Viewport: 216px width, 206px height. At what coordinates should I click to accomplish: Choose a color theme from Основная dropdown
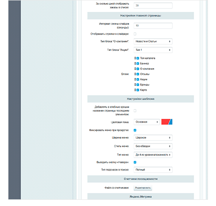[x=147, y=122]
